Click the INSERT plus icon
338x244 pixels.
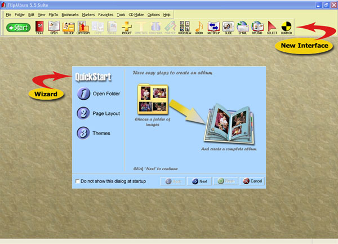tap(127, 28)
